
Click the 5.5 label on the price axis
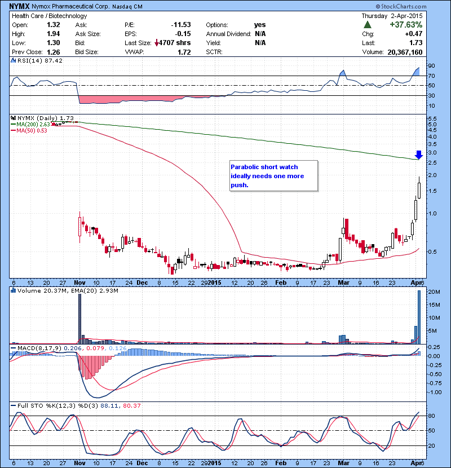click(x=432, y=118)
